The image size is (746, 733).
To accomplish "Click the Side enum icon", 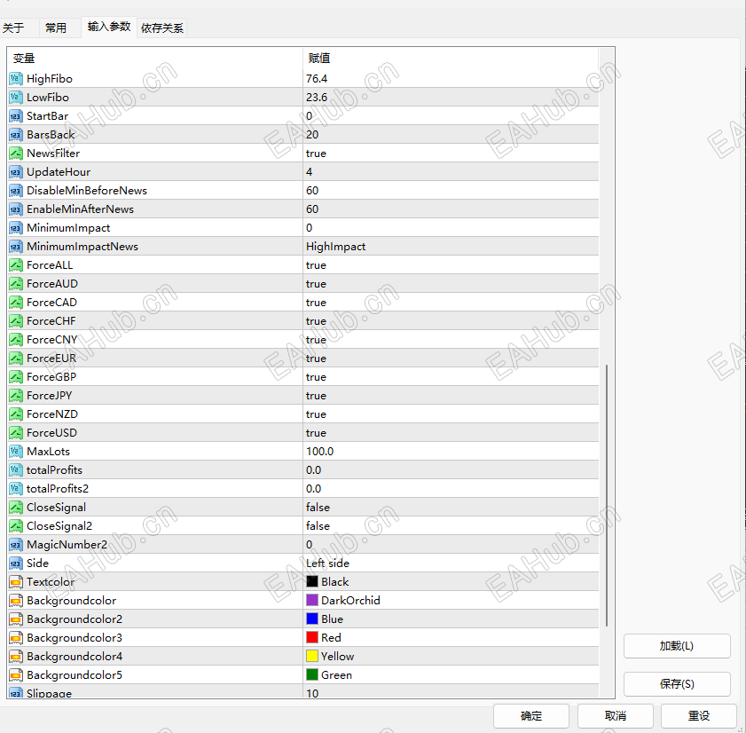I will [x=16, y=564].
